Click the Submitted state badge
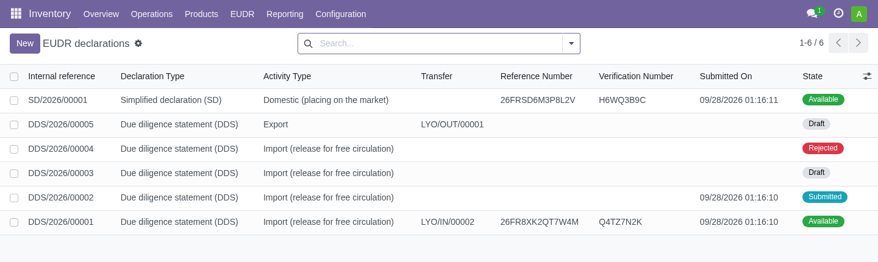This screenshot has height=262, width=878. (x=825, y=197)
